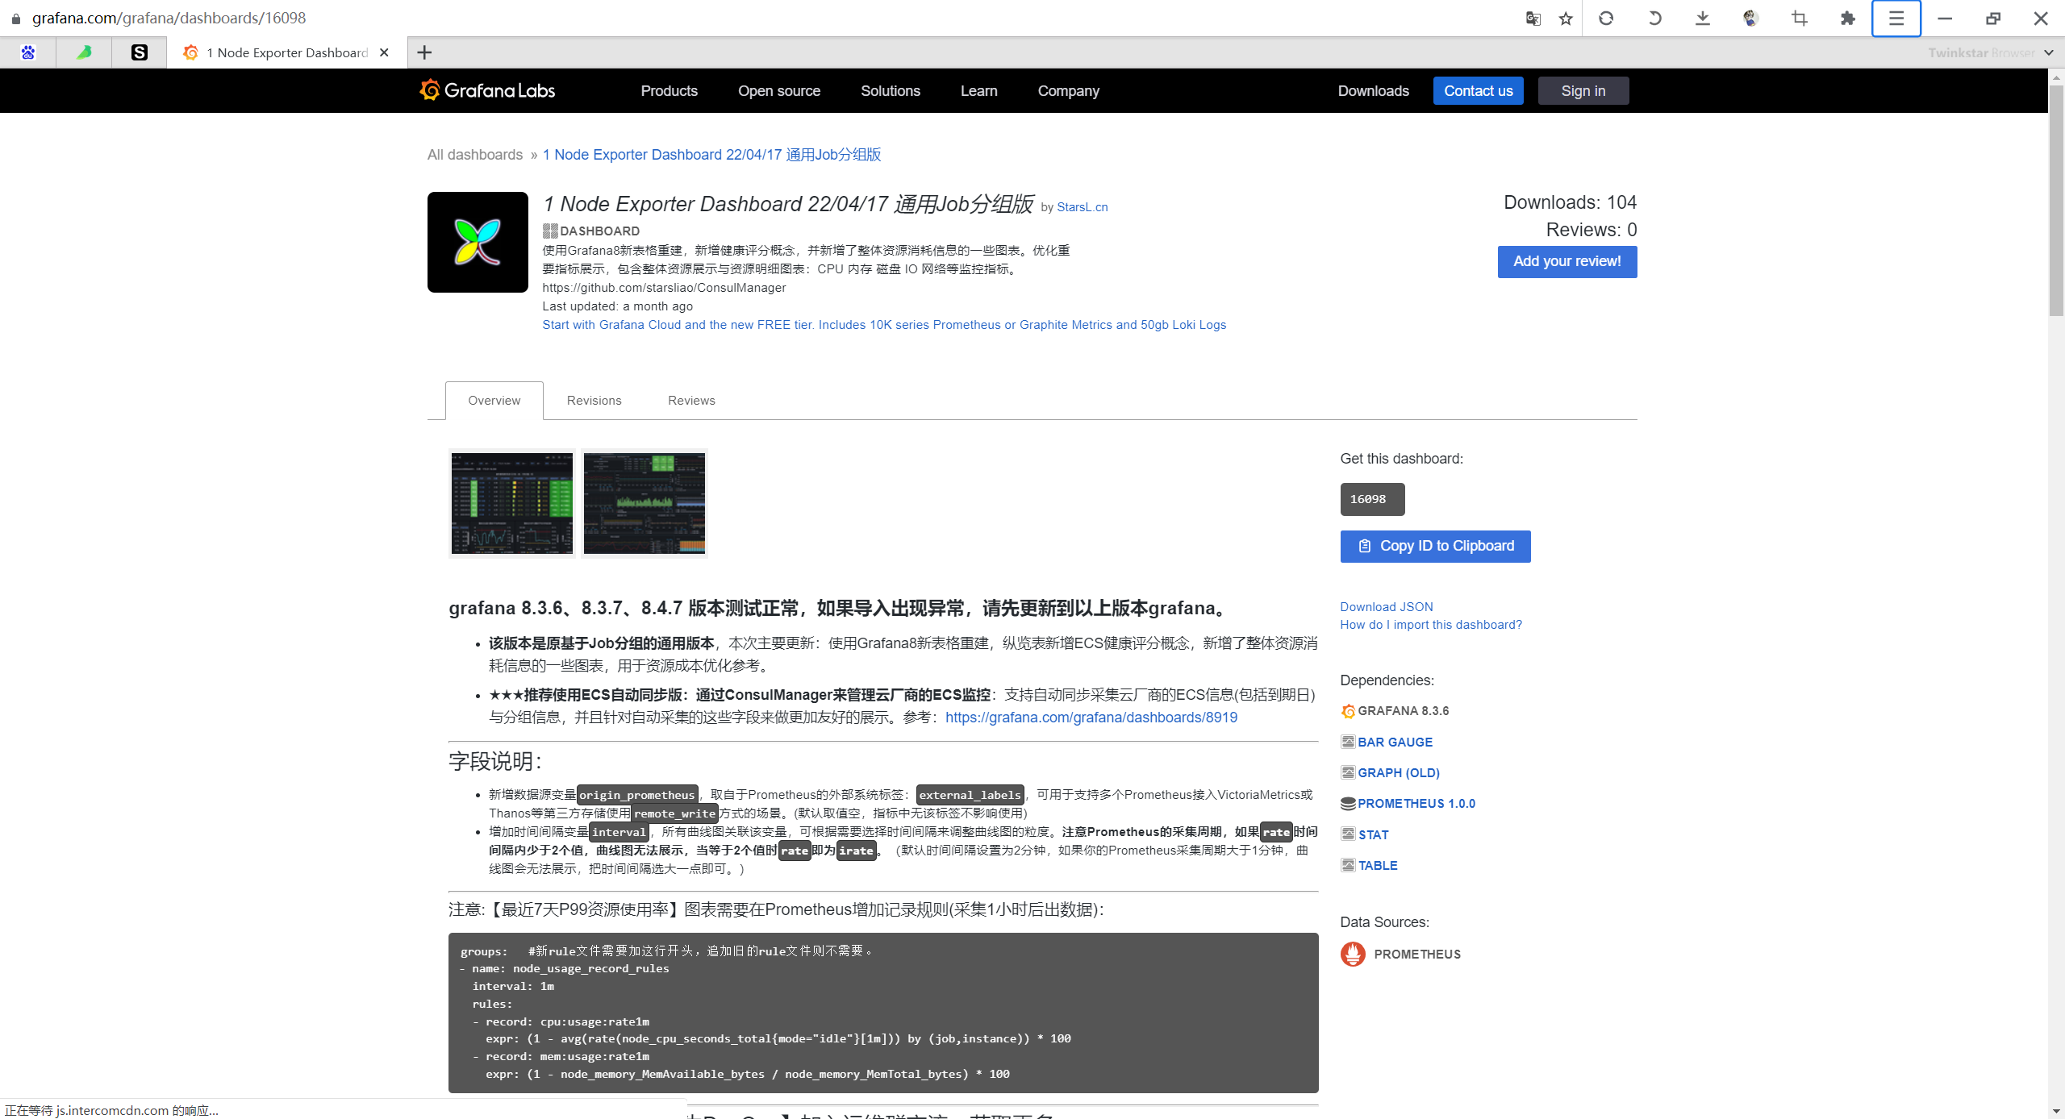This screenshot has width=2065, height=1119.
Task: Click the Prometheus stack icon beside PROMETHEUS 1.0.0
Action: [x=1348, y=804]
